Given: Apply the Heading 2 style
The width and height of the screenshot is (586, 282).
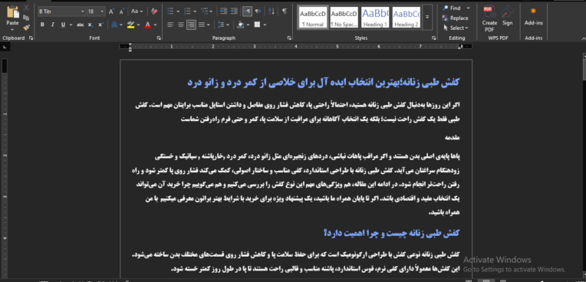Looking at the screenshot, I should click(x=407, y=17).
